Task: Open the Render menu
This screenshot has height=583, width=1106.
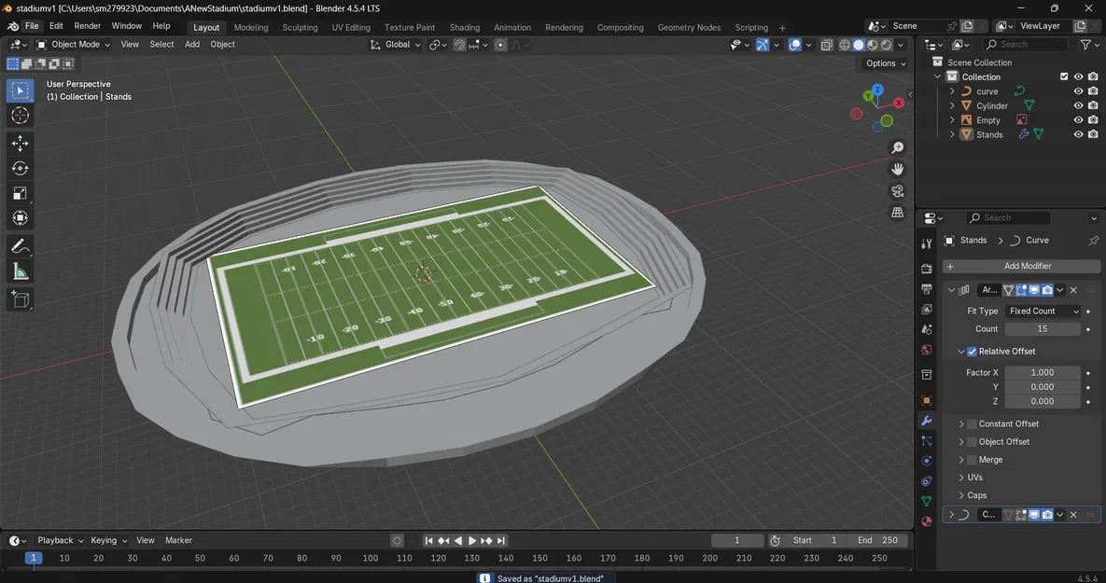Action: click(87, 26)
